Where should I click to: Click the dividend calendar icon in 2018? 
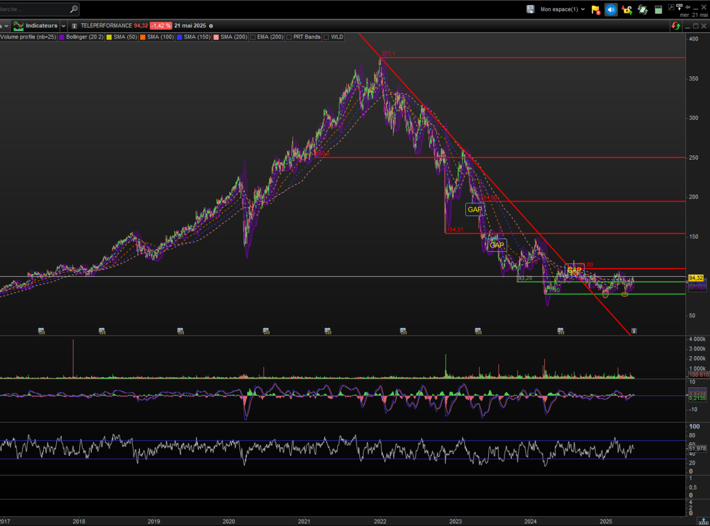pyautogui.click(x=102, y=331)
